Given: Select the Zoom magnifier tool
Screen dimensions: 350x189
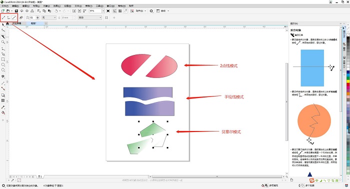Looking at the screenshot, I should pos(3,42).
